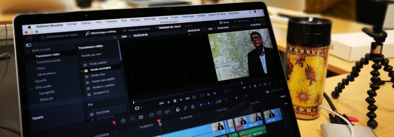The image size is (394, 137).
Task: Select the Fondu flou transition
Action: tap(98, 75)
